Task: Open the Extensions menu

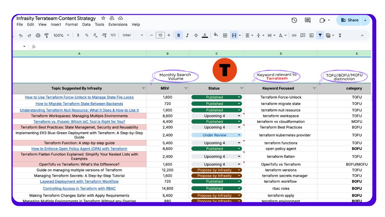Action: (x=118, y=24)
